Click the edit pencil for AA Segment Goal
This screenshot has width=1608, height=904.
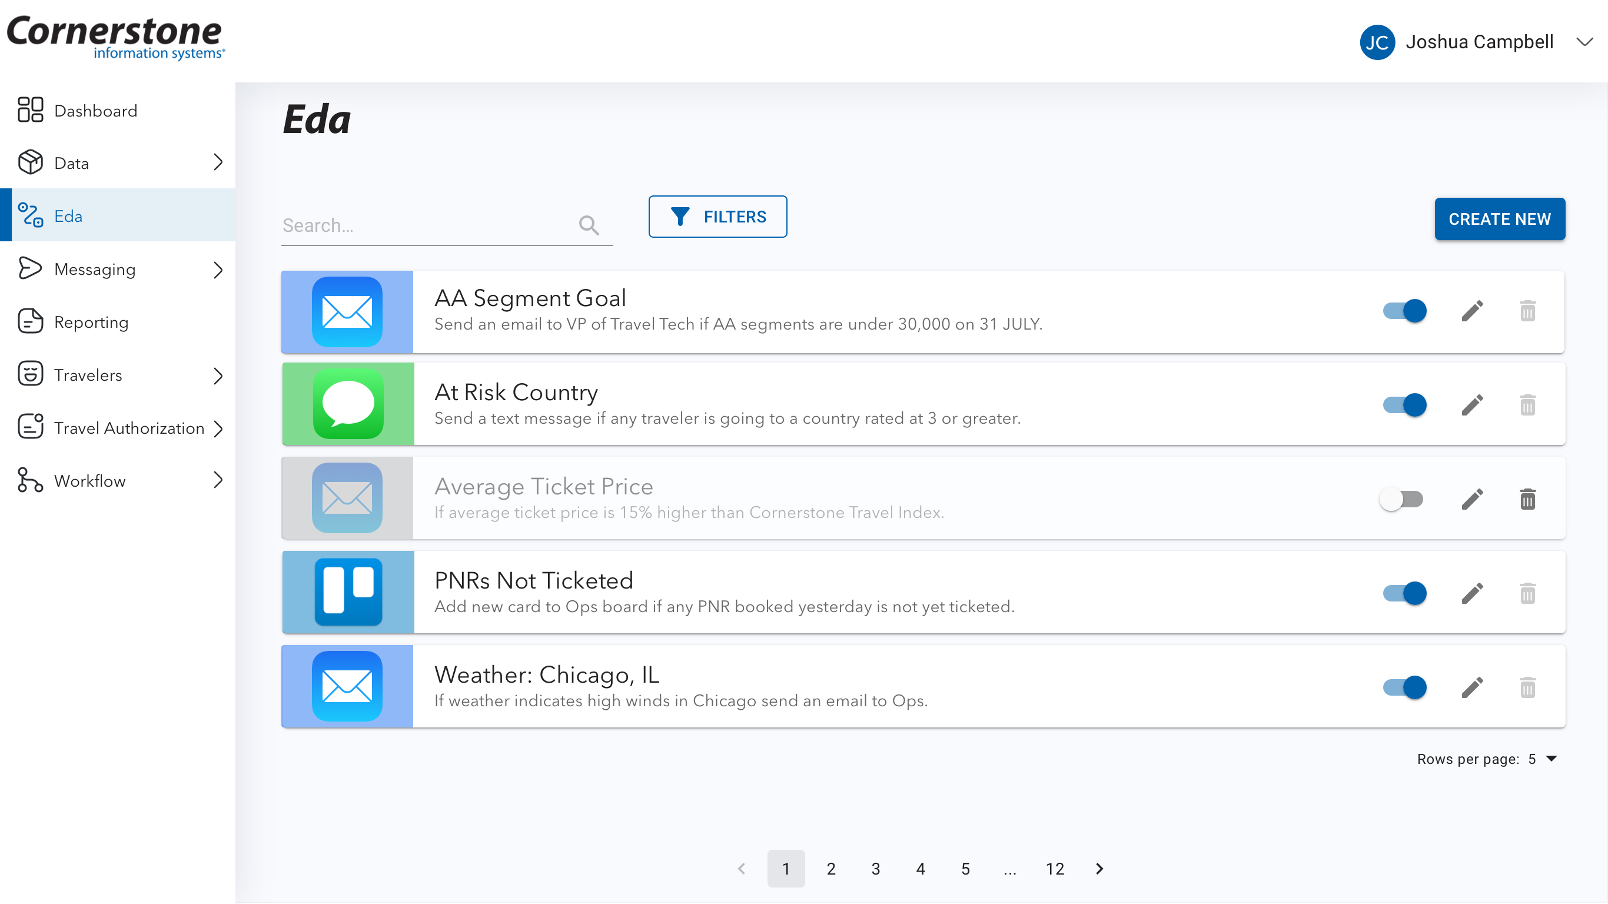click(x=1472, y=311)
